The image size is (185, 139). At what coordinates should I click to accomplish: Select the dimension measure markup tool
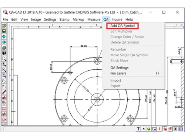coord(4,103)
